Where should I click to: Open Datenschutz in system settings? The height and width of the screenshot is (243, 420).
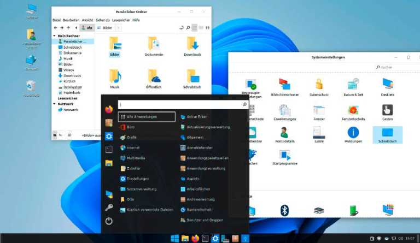(x=319, y=85)
